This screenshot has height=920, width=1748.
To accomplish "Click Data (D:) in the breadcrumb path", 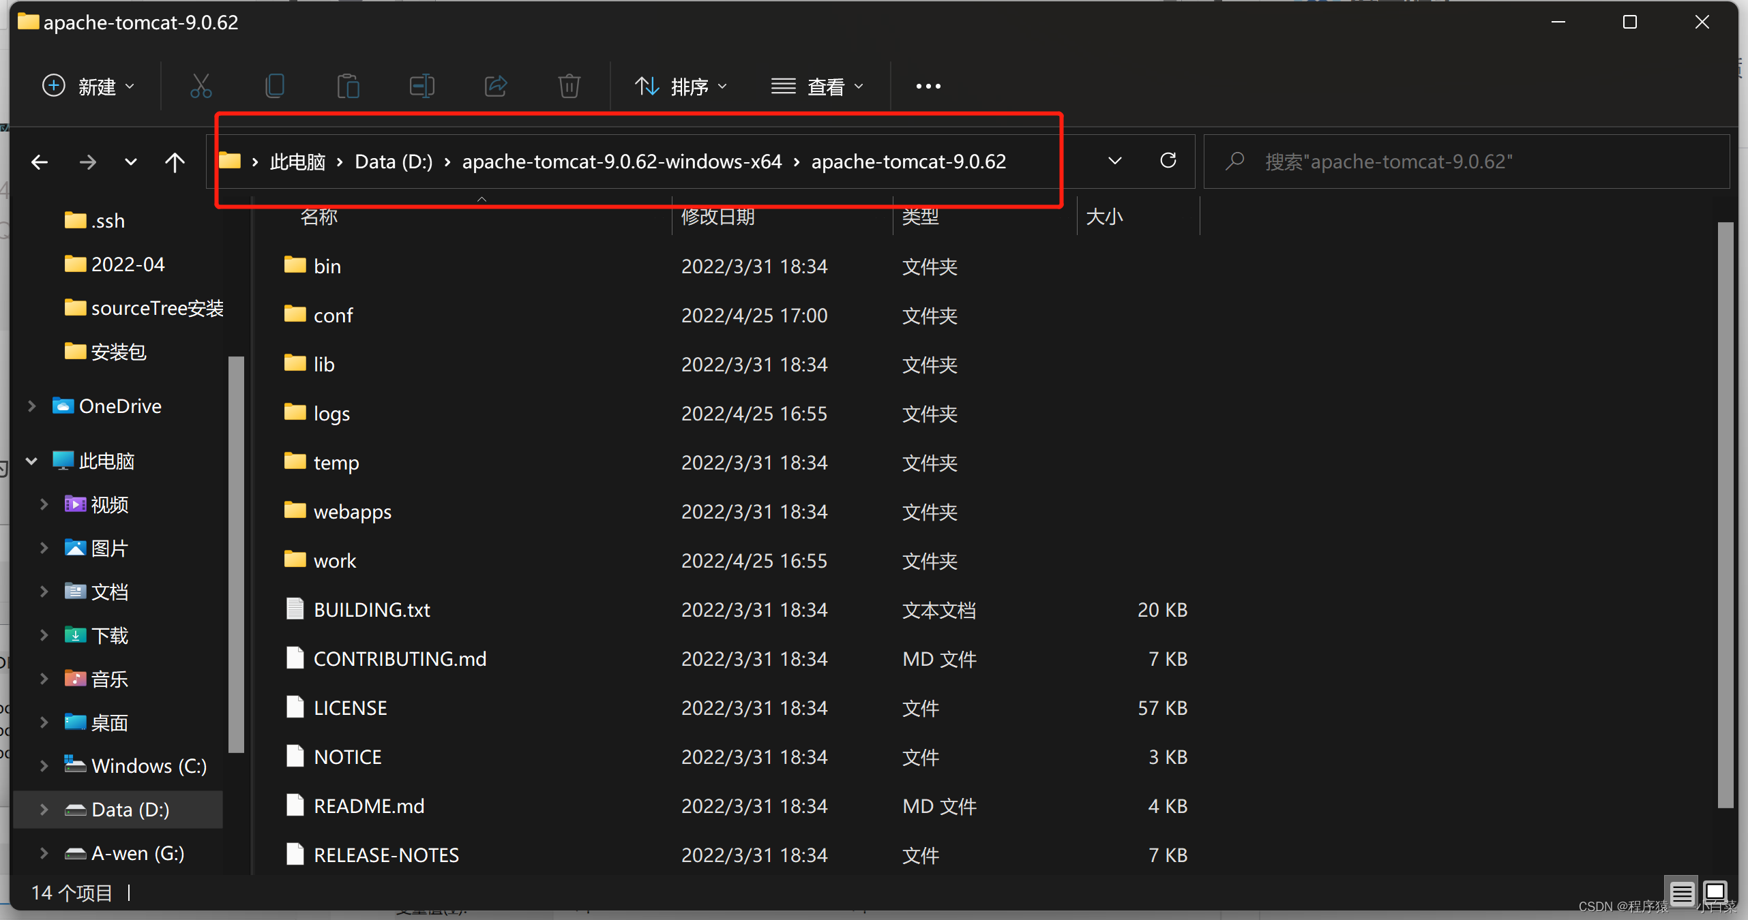I will pyautogui.click(x=394, y=162).
